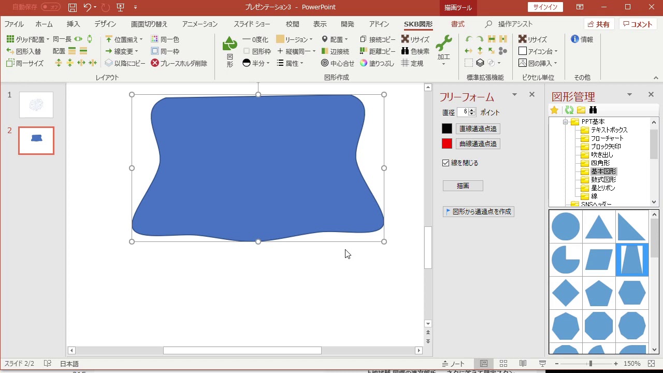Click the large 図形 shape button
This screenshot has height=373, width=663.
click(230, 52)
